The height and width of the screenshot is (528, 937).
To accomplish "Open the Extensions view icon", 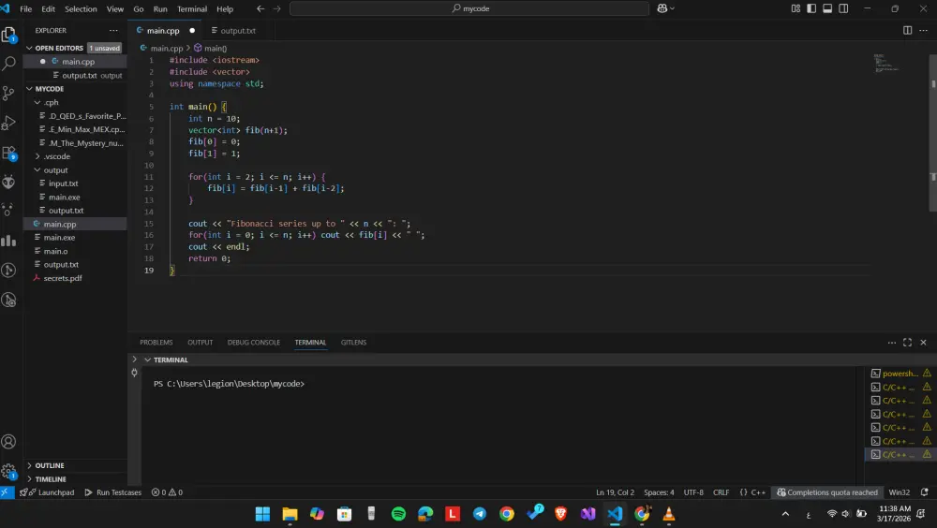I will [9, 153].
